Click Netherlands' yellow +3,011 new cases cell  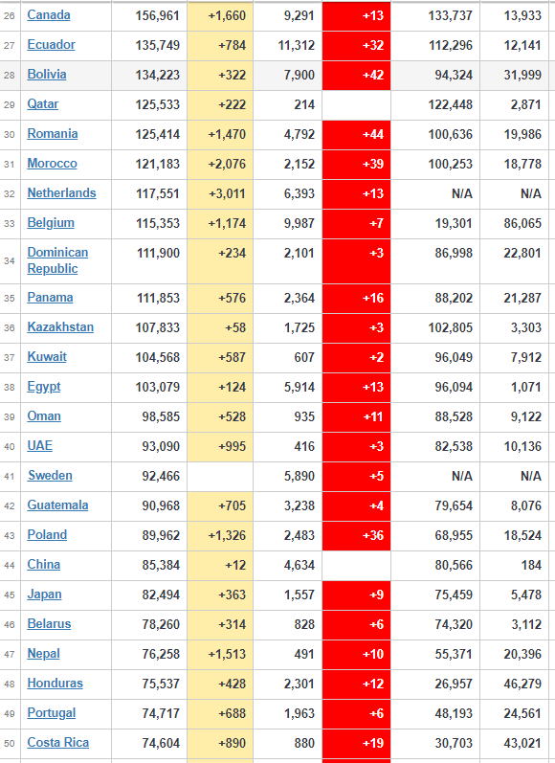click(220, 193)
